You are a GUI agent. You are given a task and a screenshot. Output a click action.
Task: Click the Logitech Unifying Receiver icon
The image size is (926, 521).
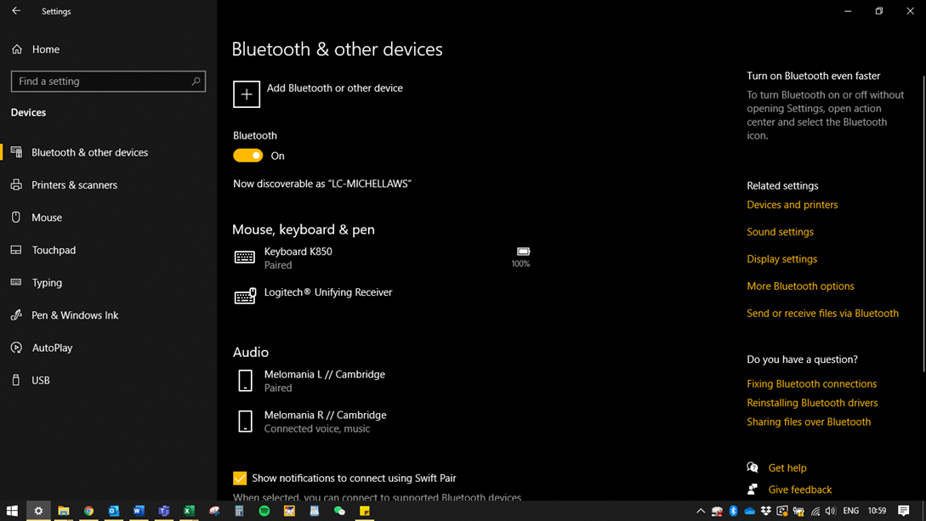coord(245,297)
